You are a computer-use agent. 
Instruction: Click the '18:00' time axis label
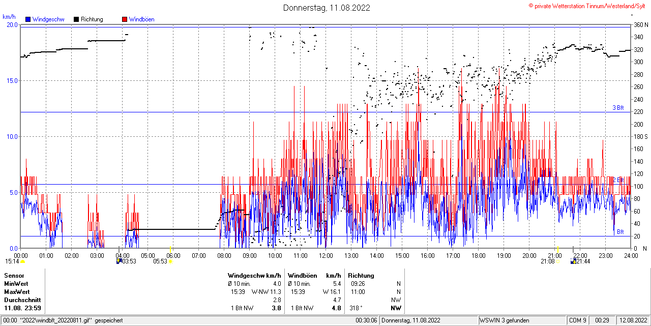coord(478,255)
